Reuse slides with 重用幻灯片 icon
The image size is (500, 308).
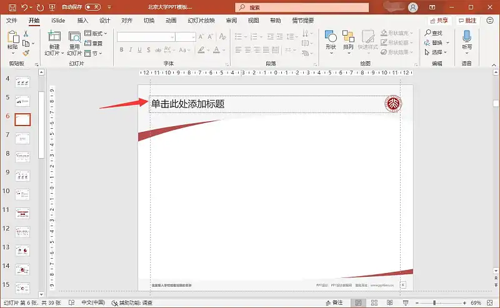(x=75, y=42)
